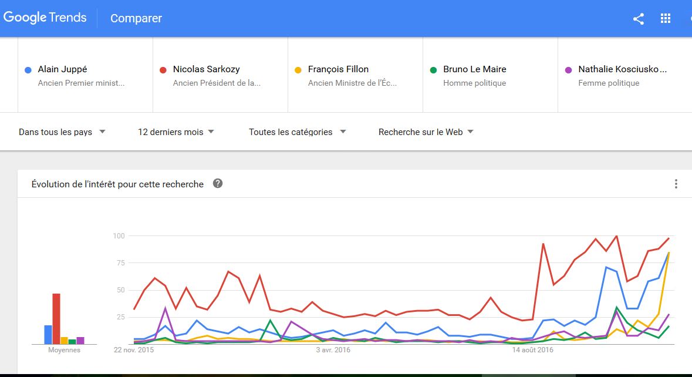Click the Google Trends logo
The image size is (692, 377).
[45, 18]
